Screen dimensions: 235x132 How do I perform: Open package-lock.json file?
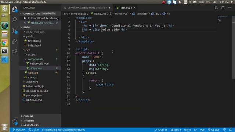click(x=40, y=91)
